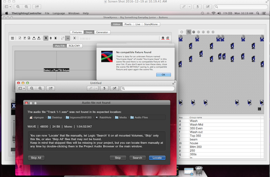270x177 pixels.
Task: Open sidebar view dropdown in Untitled window
Action: pyautogui.click(x=22, y=88)
